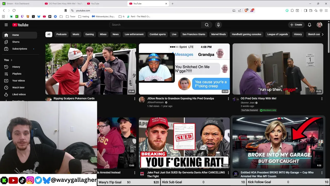330x186 pixels.
Task: Open trading bookmarks folder
Action: tap(84, 17)
